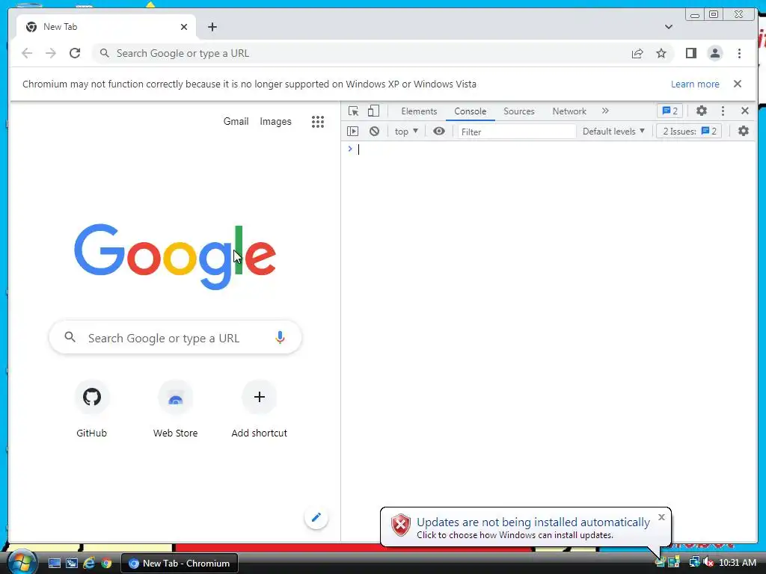Viewport: 766px width, 574px height.
Task: Click Add shortcut
Action: point(260,410)
